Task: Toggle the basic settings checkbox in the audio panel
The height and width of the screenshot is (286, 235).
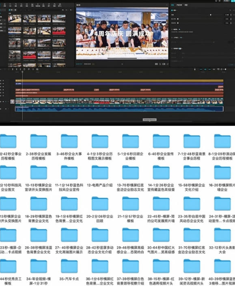Action: click(x=172, y=10)
